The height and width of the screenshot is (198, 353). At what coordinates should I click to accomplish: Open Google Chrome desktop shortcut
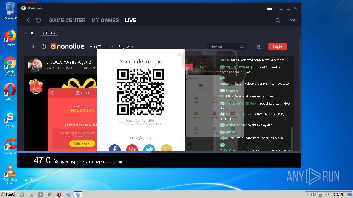pyautogui.click(x=10, y=67)
